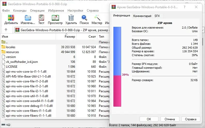Click the '?' help button in the dialog title bar
This screenshot has width=205, height=128.
[x=185, y=7]
